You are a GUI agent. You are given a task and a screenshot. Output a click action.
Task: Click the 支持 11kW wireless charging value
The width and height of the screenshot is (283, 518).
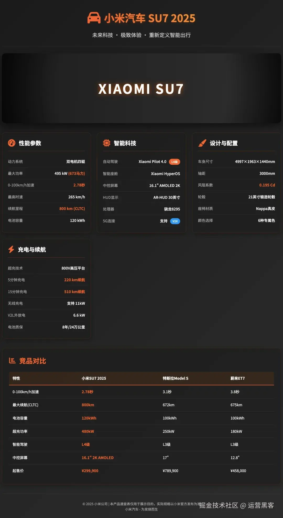pos(76,303)
